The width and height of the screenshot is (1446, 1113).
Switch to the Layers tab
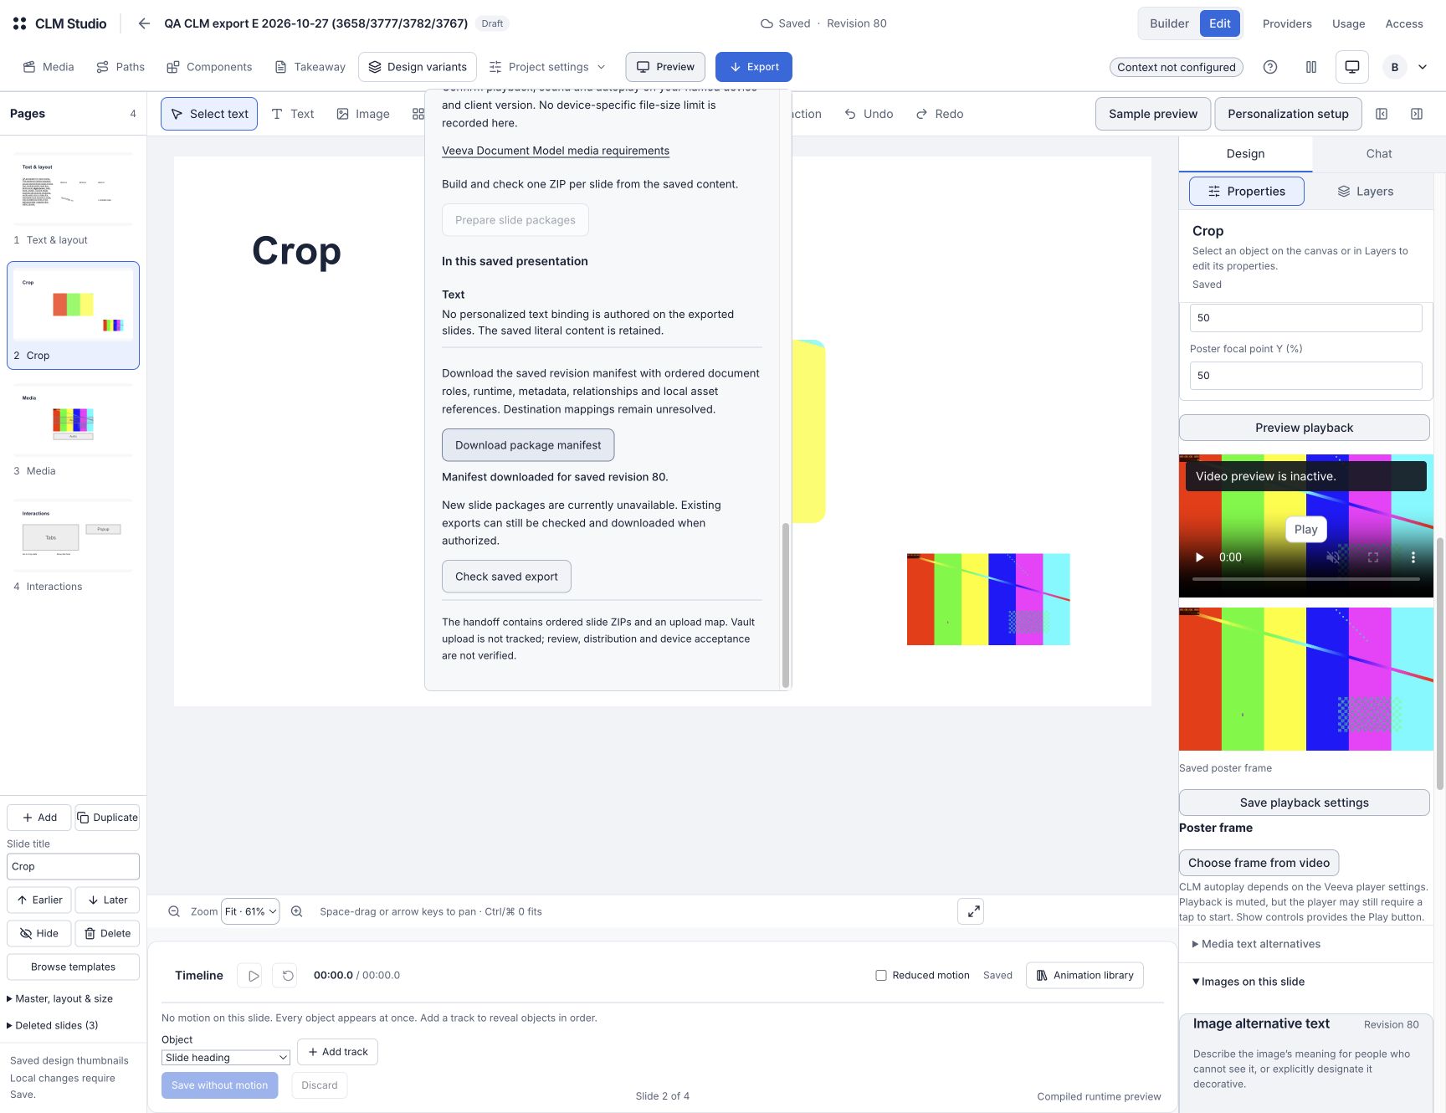pyautogui.click(x=1366, y=192)
